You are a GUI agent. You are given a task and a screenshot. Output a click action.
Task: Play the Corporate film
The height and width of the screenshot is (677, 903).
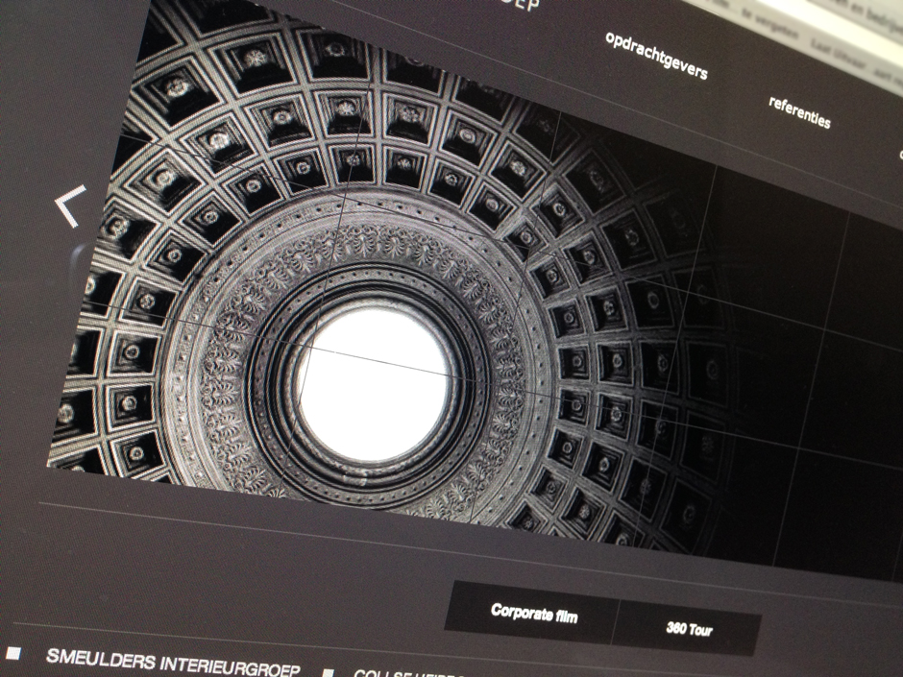(534, 613)
